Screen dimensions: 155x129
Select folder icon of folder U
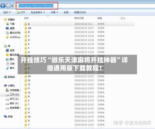pos(26,109)
